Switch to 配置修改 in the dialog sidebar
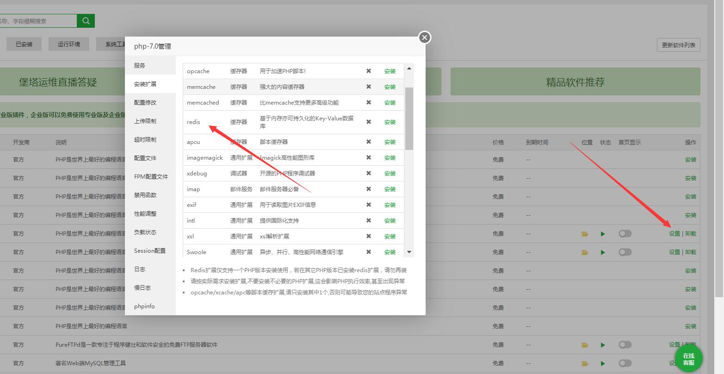 (145, 103)
